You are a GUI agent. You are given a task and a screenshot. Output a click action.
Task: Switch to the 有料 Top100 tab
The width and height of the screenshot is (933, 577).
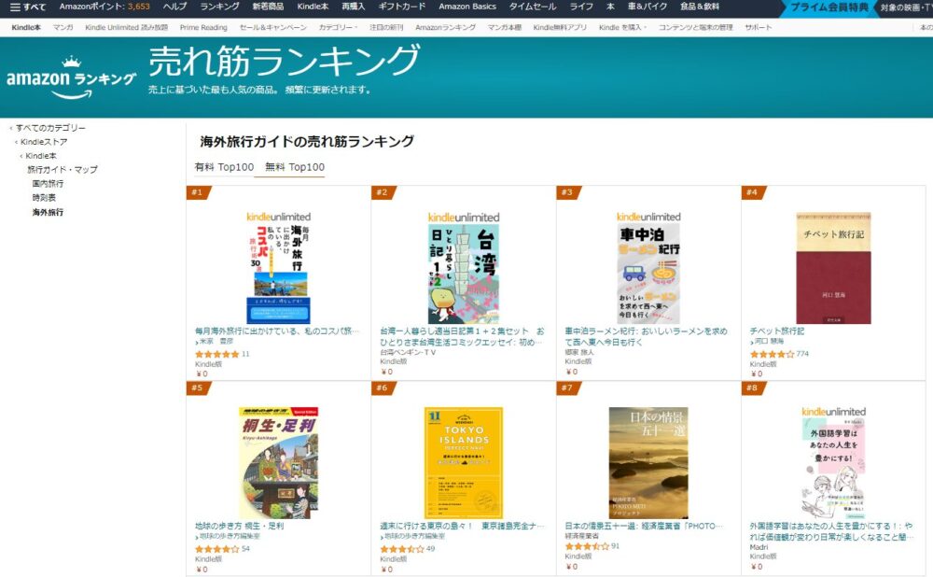pyautogui.click(x=224, y=167)
